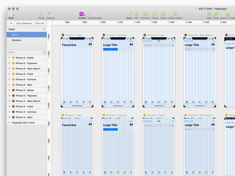Select the Symbols page
The height and width of the screenshot is (176, 235).
tap(16, 40)
